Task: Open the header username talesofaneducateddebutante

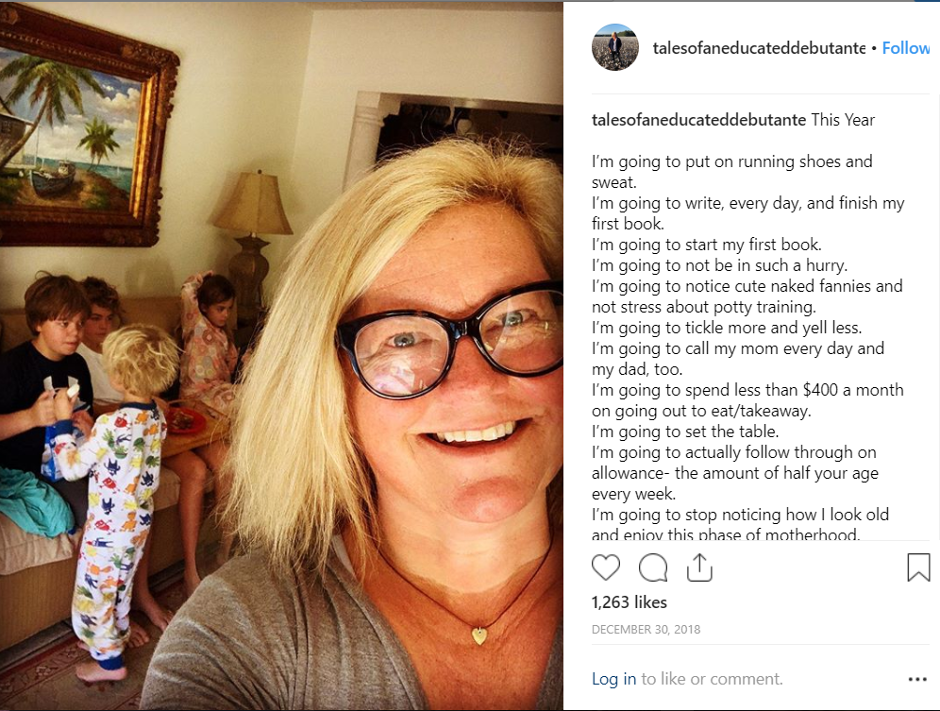Action: coord(759,48)
